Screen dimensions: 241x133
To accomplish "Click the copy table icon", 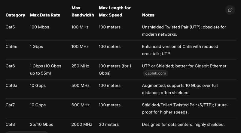I will tap(230, 10).
